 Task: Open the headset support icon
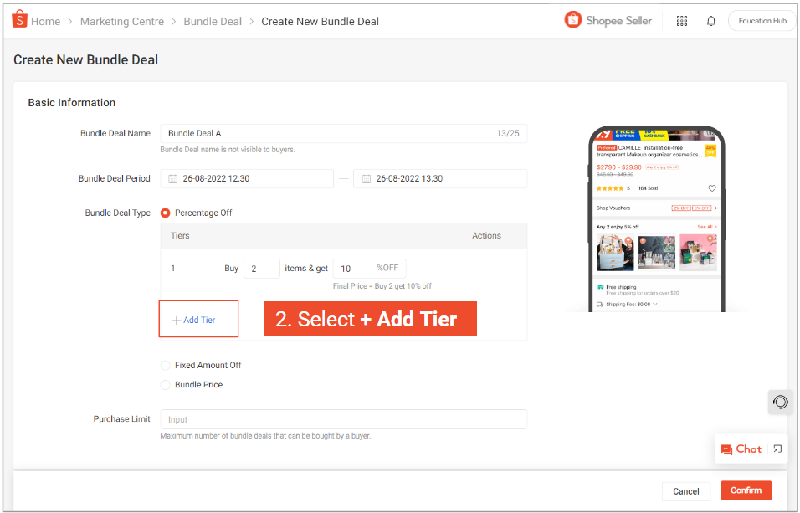780,403
